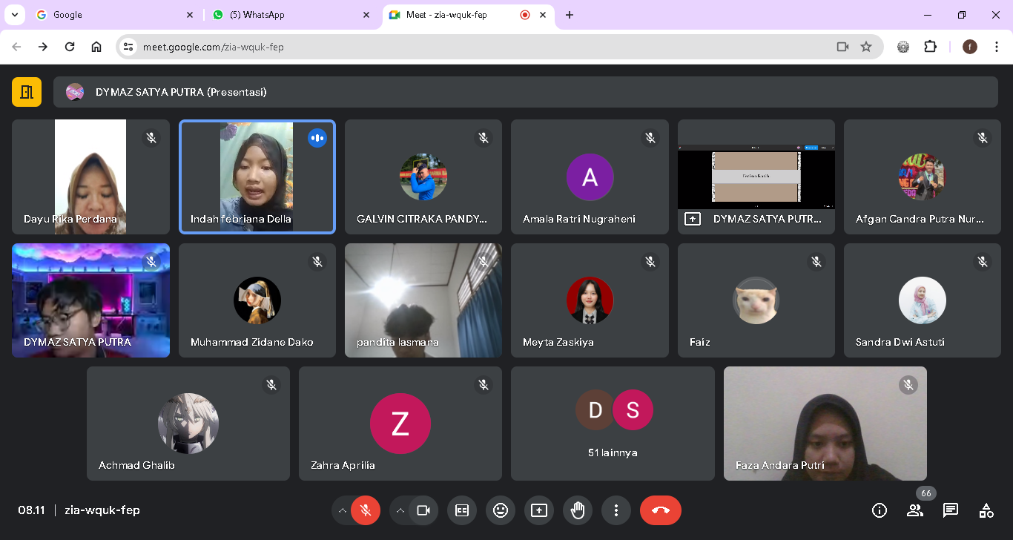Click the yellow companion mode icon
This screenshot has width=1013, height=540.
[x=27, y=92]
